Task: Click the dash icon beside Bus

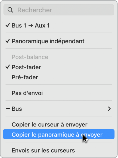Action: tap(8, 108)
